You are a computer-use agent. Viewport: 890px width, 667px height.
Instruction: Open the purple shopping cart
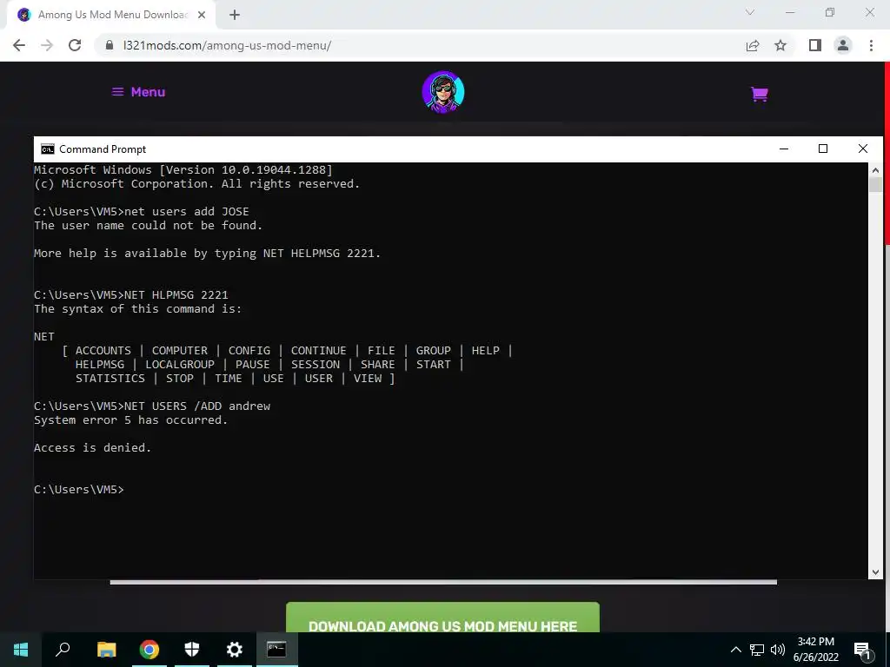tap(760, 94)
